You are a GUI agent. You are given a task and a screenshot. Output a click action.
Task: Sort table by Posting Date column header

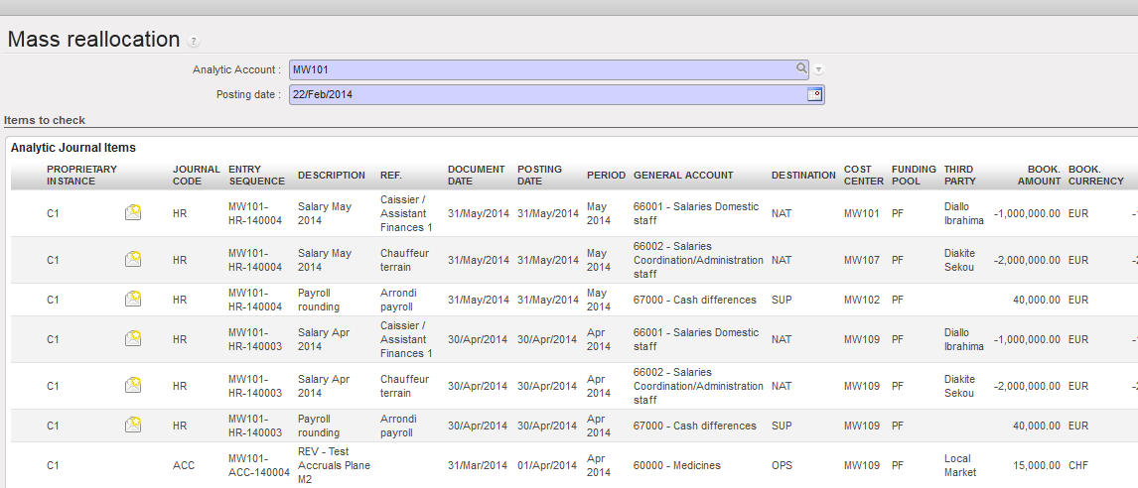pyautogui.click(x=539, y=175)
